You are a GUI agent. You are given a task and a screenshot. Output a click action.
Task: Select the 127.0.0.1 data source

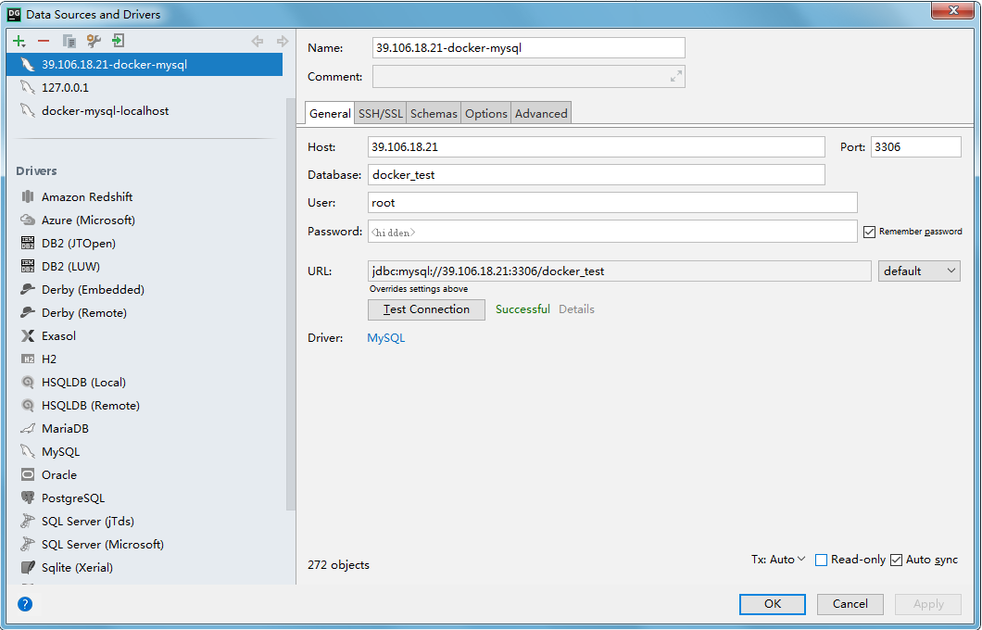click(145, 88)
